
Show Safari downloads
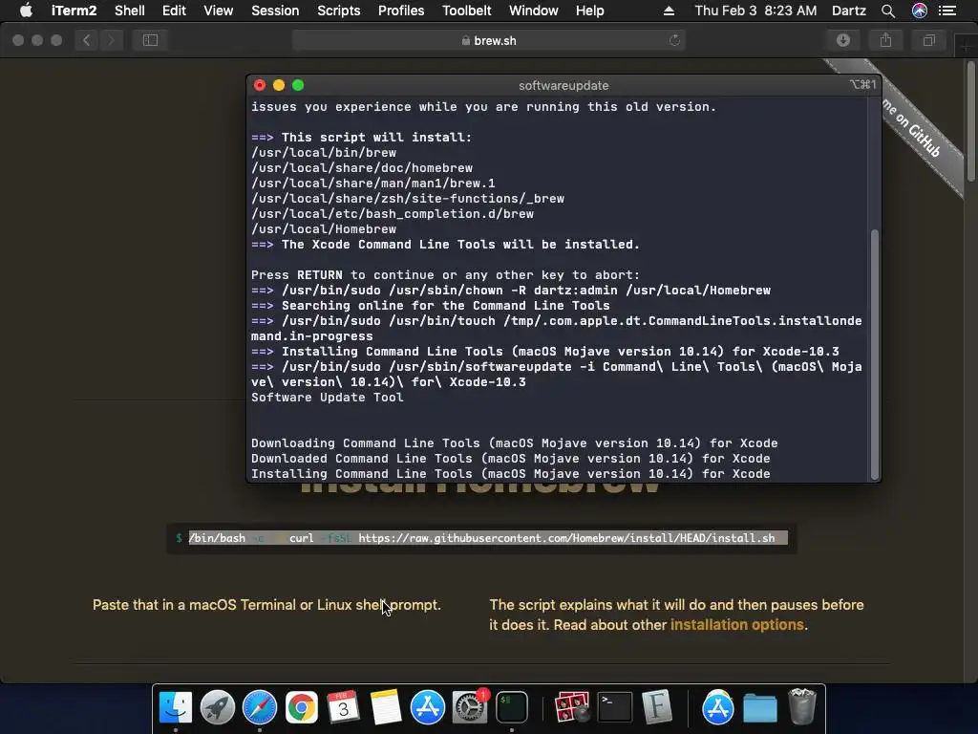843,40
